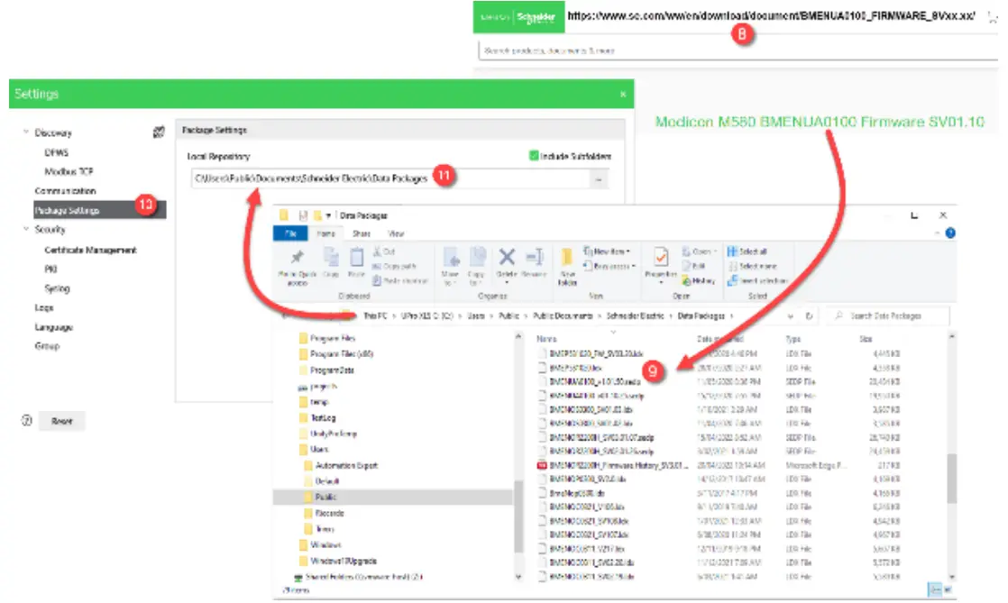Click the Delete X icon in ribbon
Screen dimensions: 1008x603
[x=507, y=263]
